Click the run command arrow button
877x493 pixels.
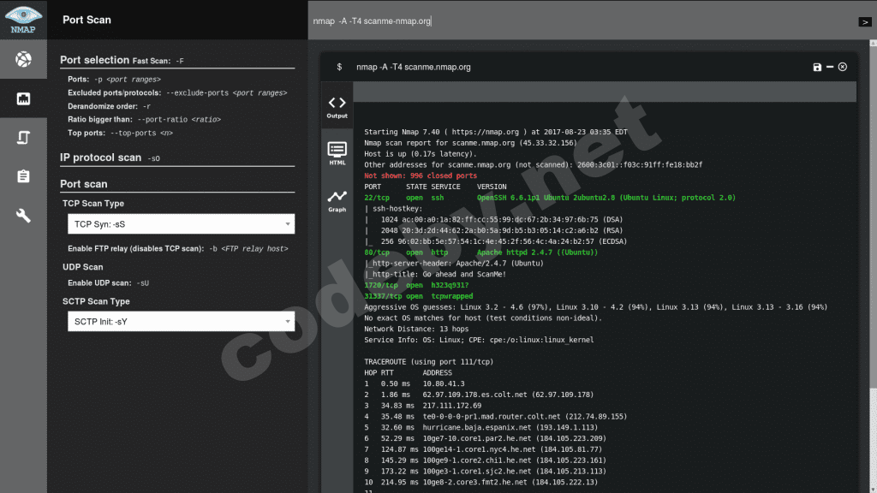(x=865, y=21)
